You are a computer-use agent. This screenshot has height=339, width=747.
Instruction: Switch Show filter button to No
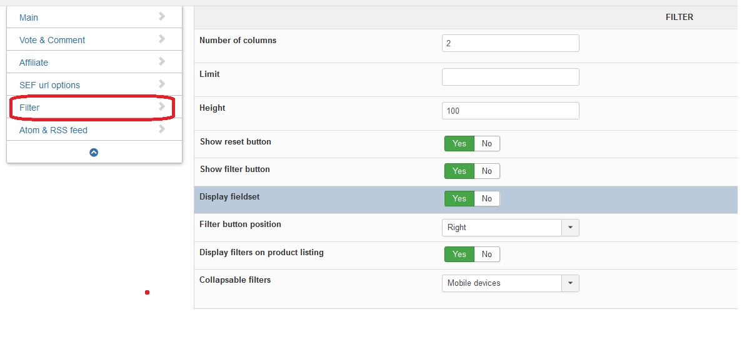coord(487,171)
